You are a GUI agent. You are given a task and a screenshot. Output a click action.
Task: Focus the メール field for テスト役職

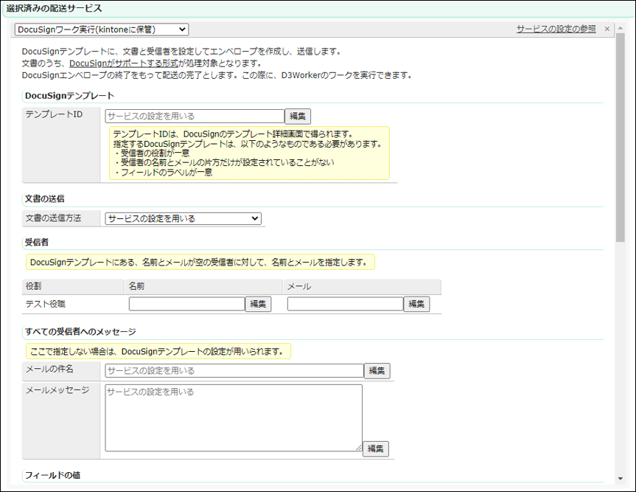tap(345, 304)
